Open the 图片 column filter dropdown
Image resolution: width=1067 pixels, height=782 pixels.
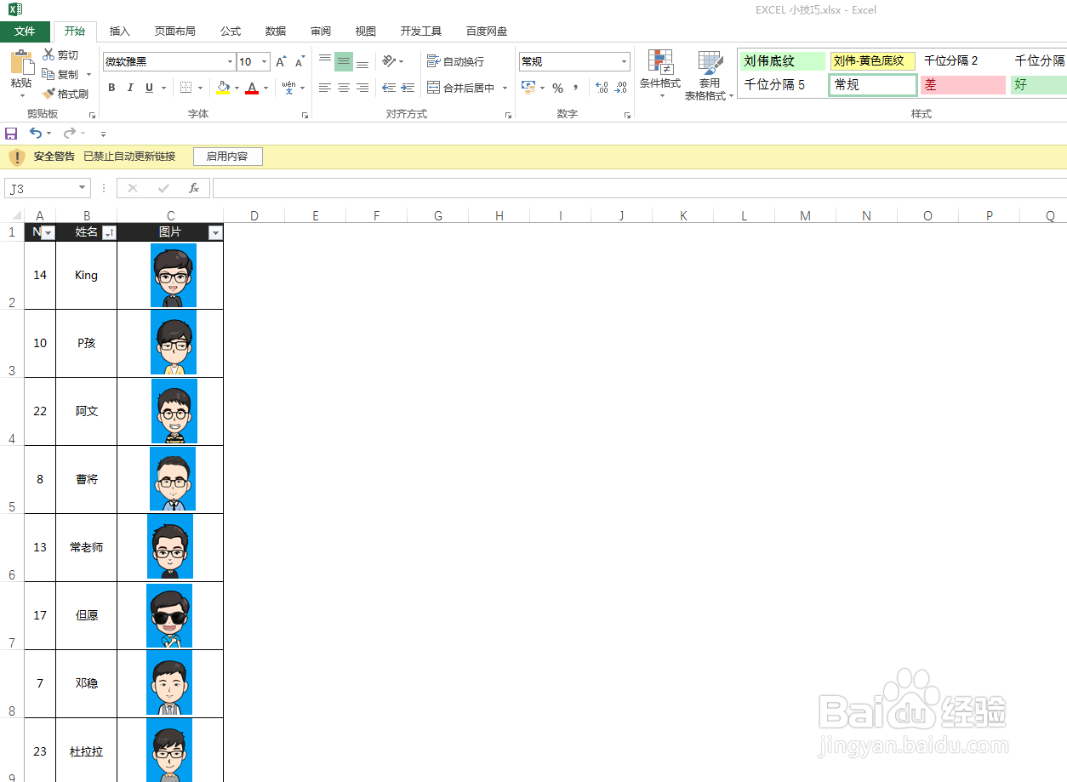[x=215, y=232]
